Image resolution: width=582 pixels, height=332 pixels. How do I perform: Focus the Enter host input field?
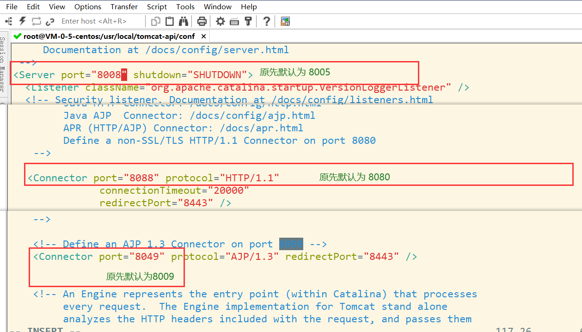pyautogui.click(x=101, y=21)
